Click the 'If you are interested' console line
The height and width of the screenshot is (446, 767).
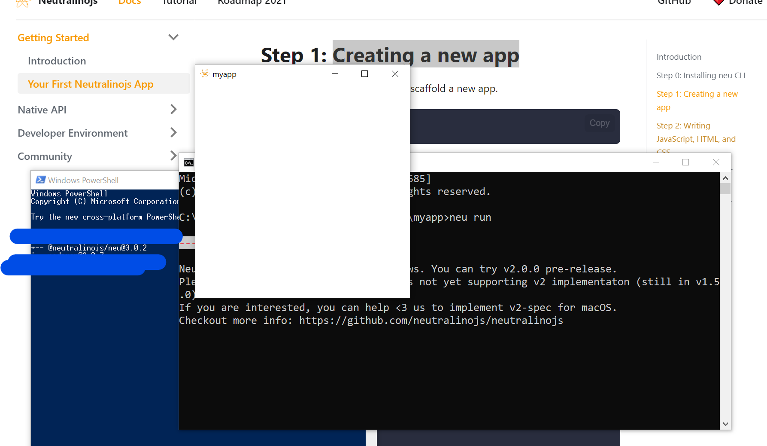[398, 308]
